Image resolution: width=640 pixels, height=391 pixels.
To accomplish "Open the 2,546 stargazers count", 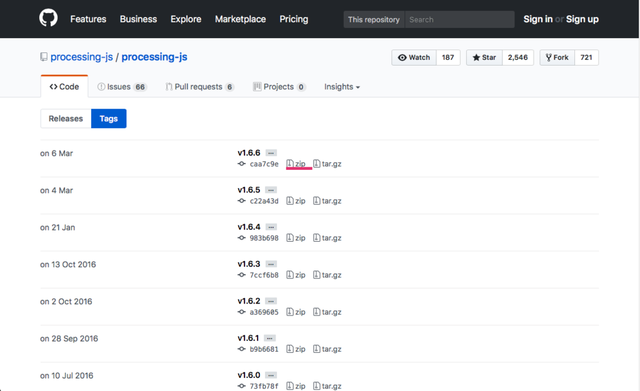I will click(x=517, y=57).
